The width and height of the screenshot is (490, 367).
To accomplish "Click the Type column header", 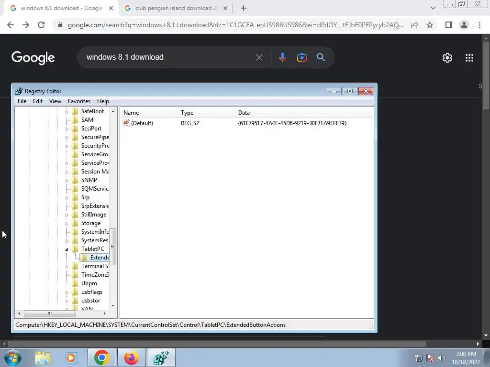I will [207, 113].
